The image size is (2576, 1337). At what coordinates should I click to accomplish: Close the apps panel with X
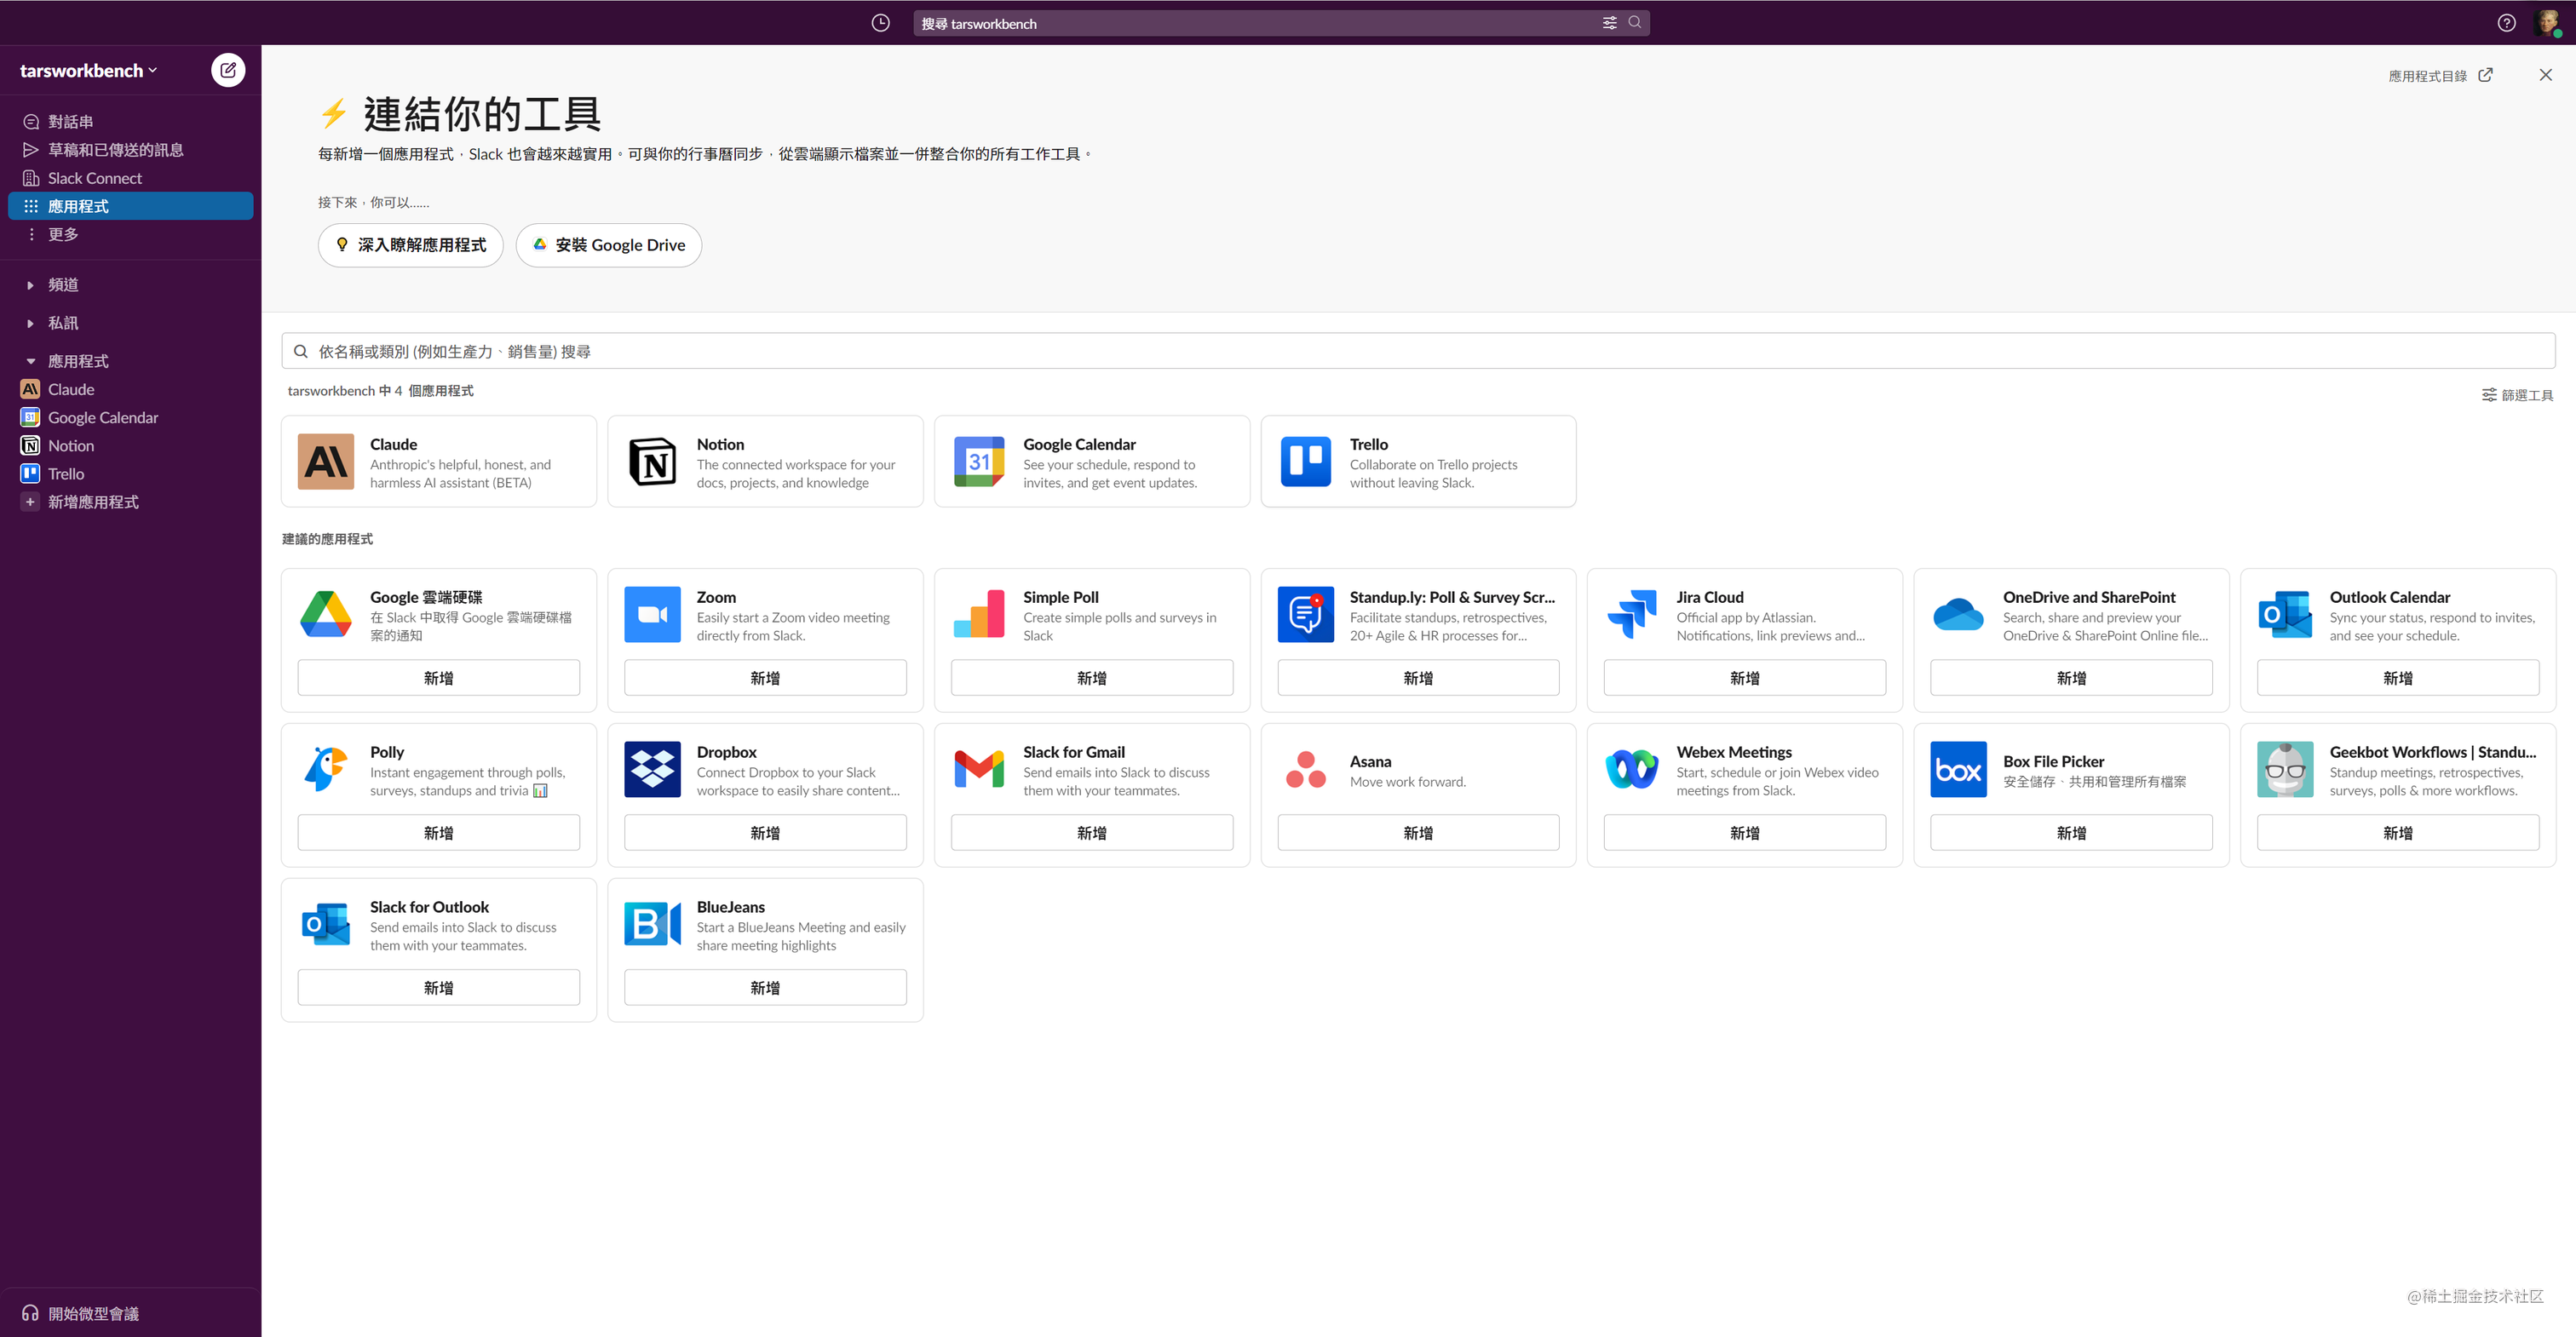pos(2545,75)
